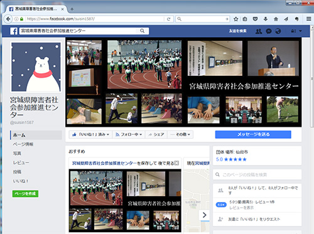Click the browser back arrow button
Screen dimensions: 314x234
tap(8, 19)
